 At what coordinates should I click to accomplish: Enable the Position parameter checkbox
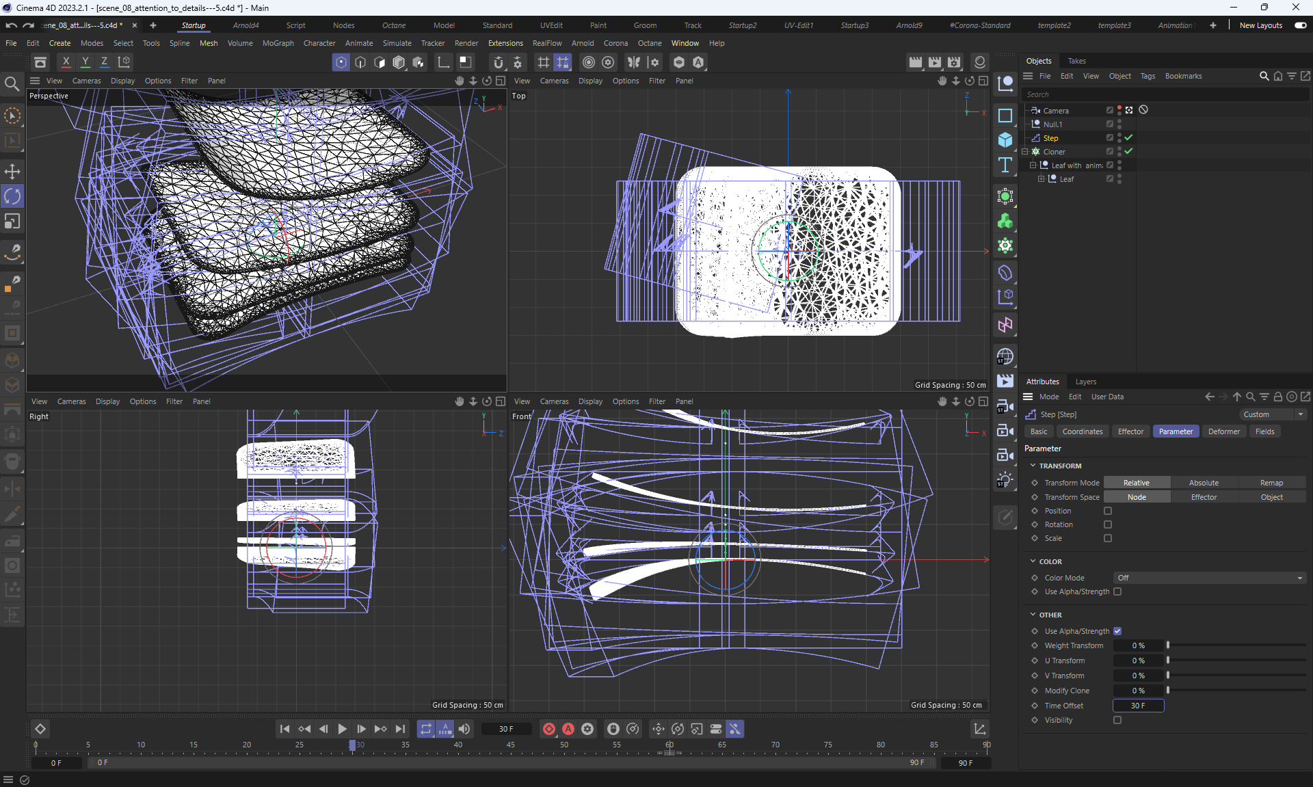point(1108,511)
